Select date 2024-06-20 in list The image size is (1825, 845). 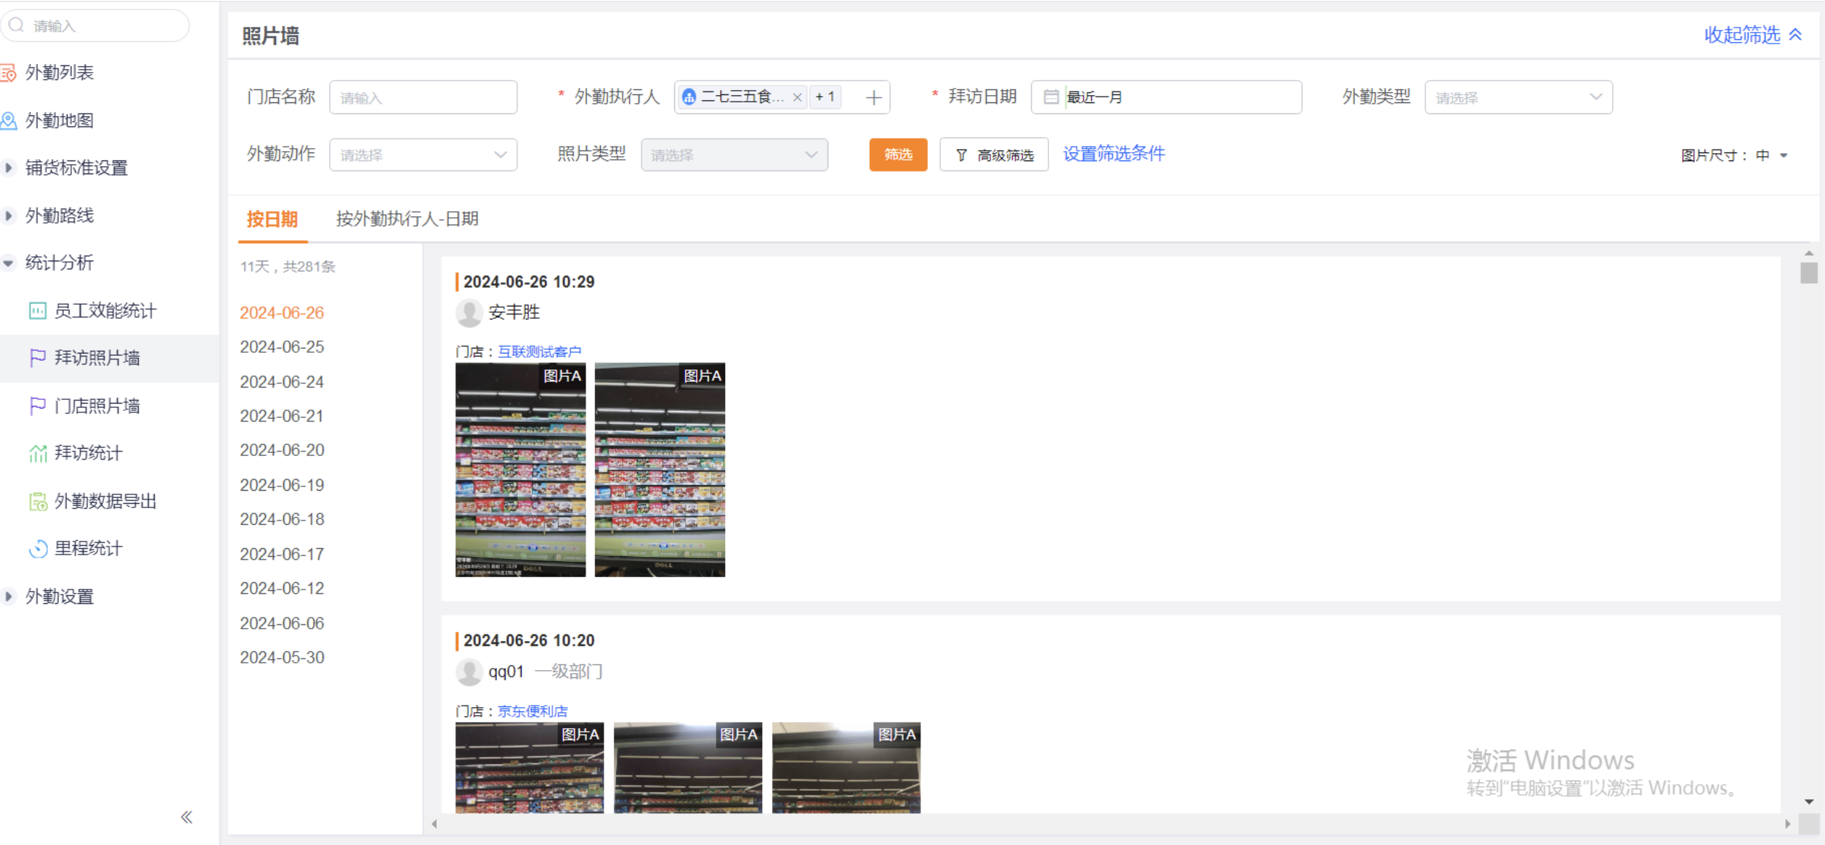[282, 450]
